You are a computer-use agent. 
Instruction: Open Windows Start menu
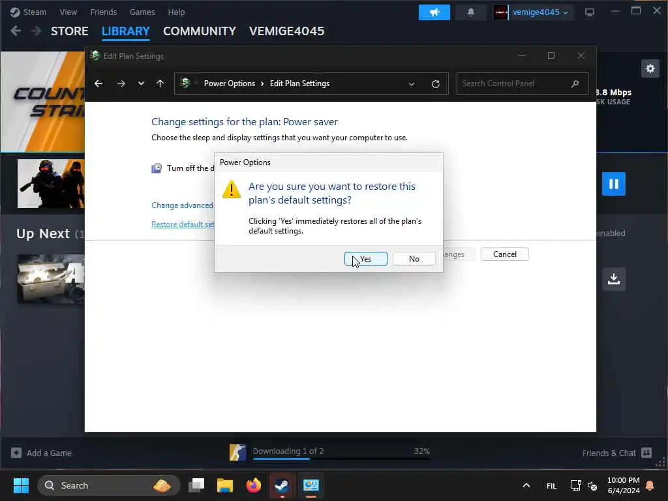(21, 485)
